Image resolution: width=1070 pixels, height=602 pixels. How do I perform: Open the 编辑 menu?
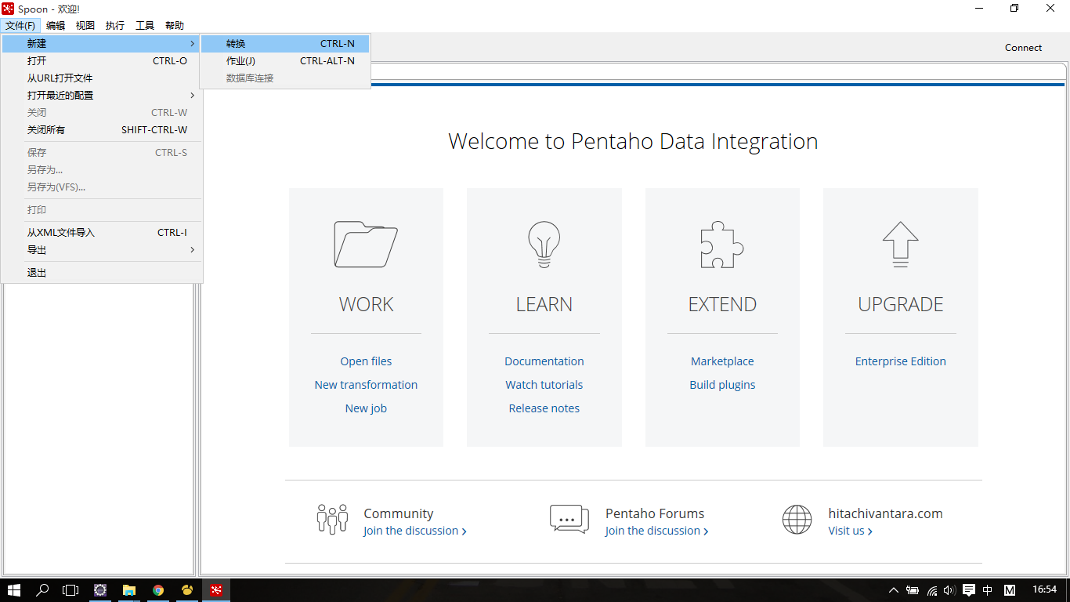[x=56, y=26]
